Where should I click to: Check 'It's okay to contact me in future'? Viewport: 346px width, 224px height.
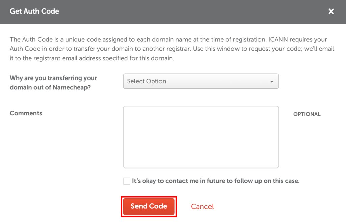coord(126,181)
